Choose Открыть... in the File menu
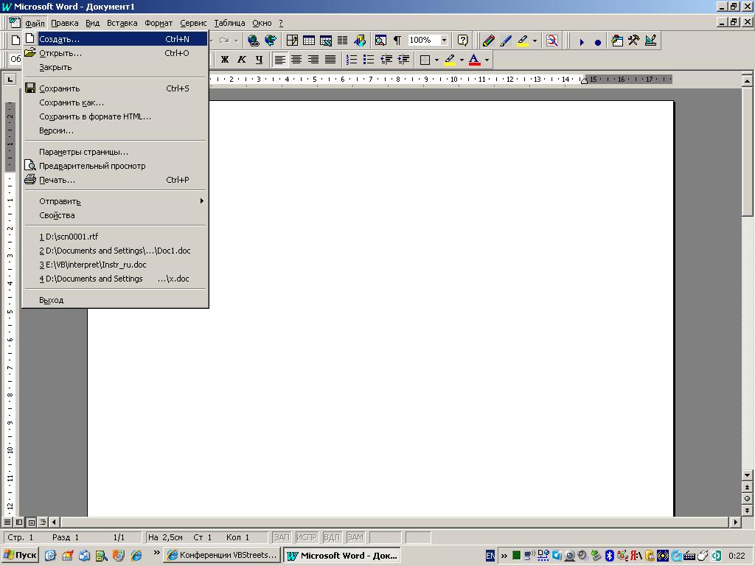 pos(115,53)
